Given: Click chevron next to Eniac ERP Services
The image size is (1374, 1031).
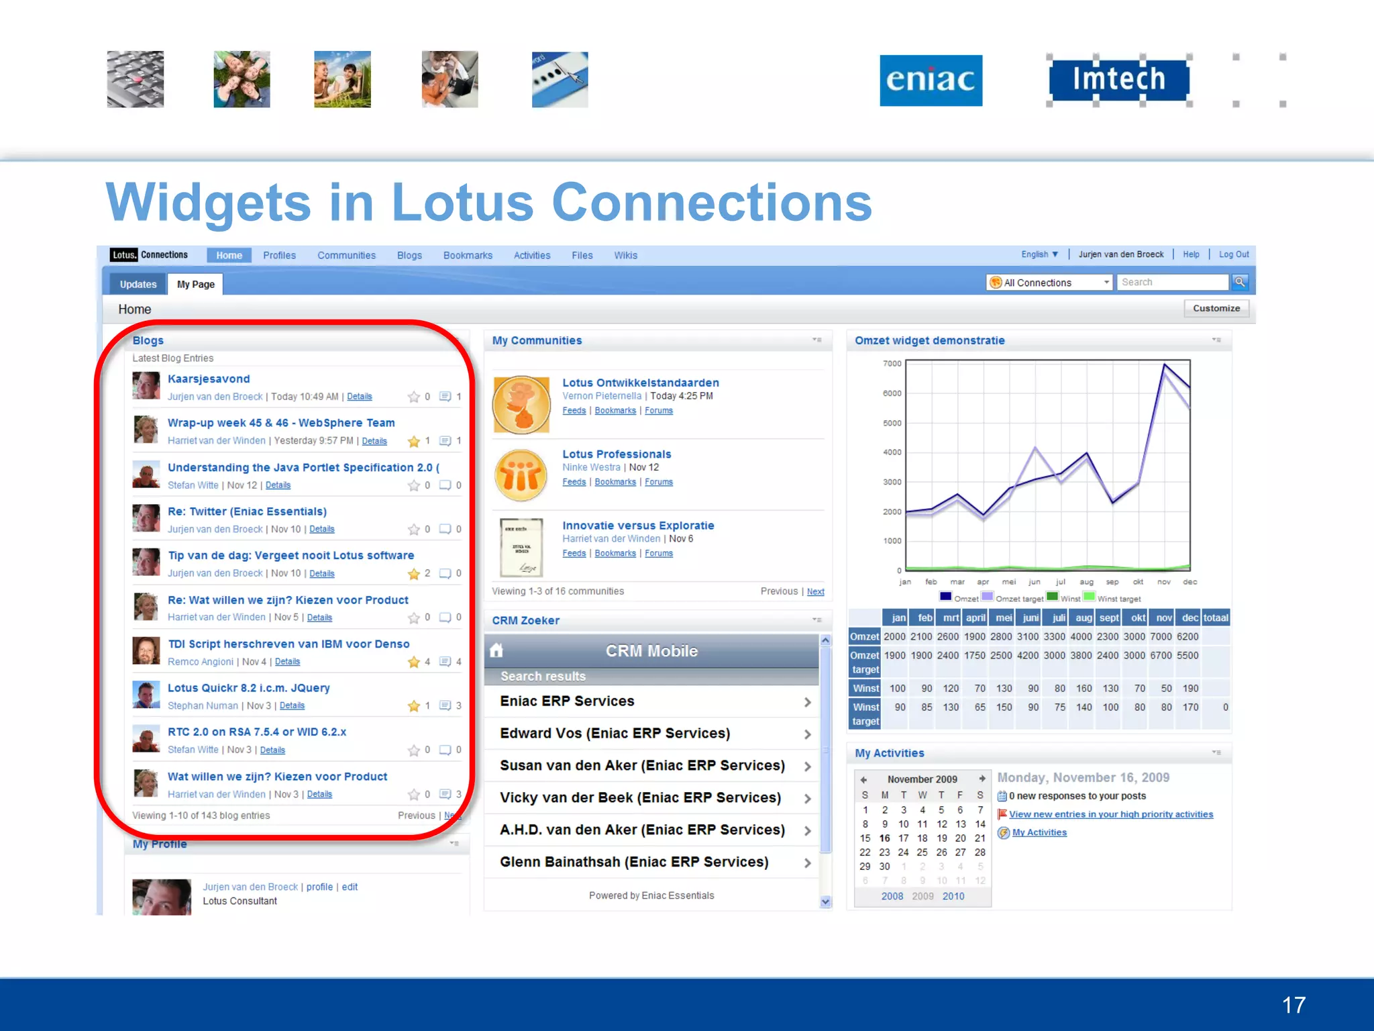Looking at the screenshot, I should click(808, 702).
